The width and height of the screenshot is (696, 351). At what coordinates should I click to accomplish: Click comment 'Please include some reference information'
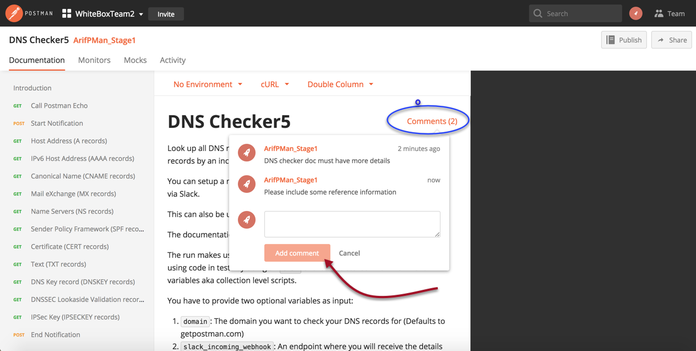coord(330,192)
